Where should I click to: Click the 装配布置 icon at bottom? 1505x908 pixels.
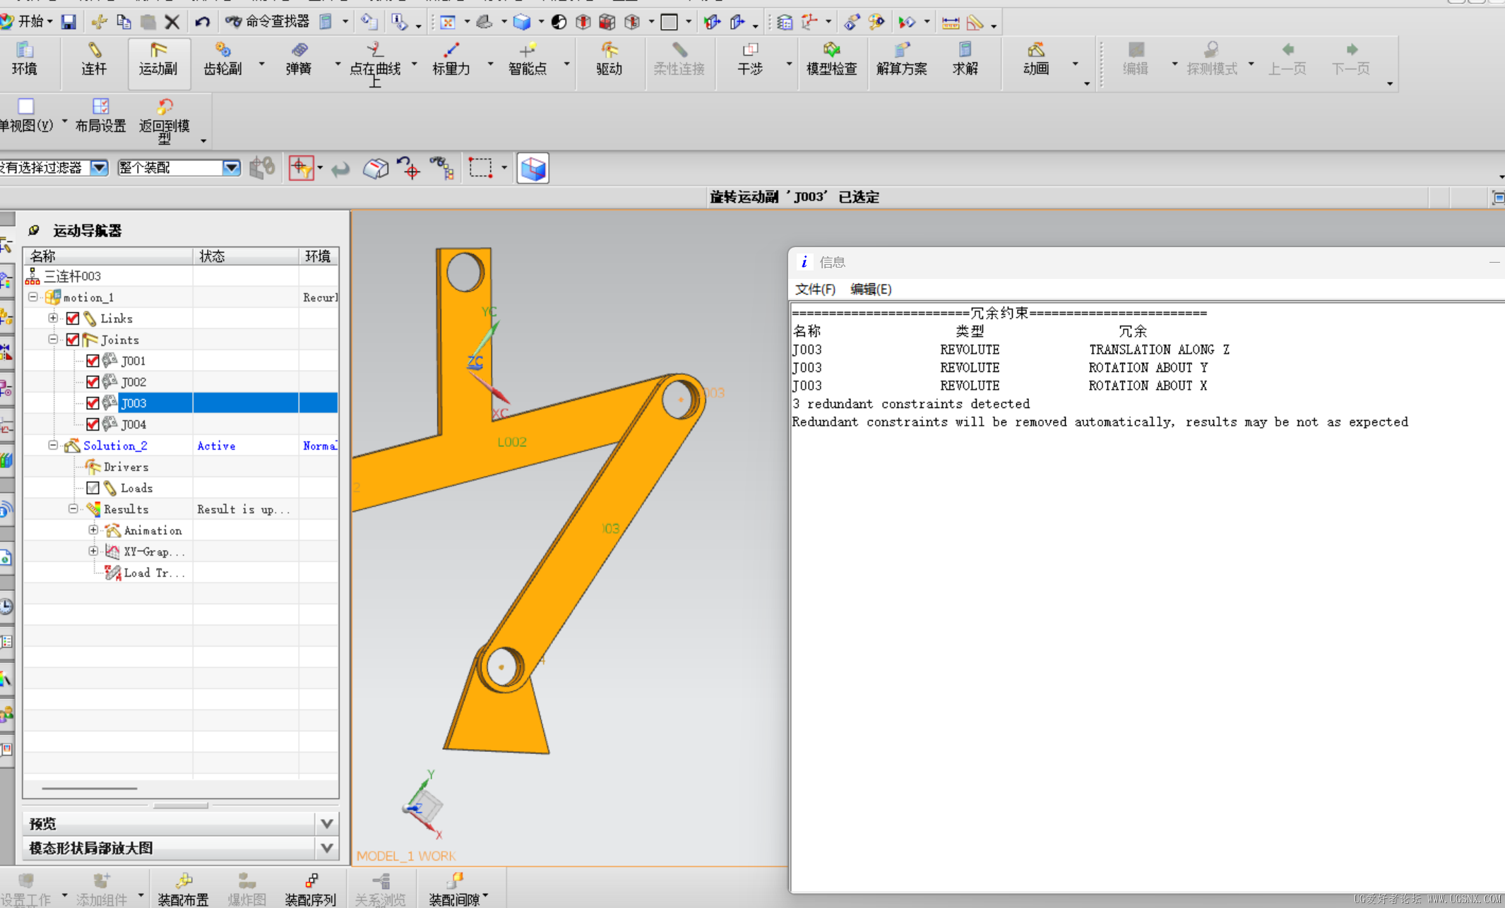[x=183, y=889]
